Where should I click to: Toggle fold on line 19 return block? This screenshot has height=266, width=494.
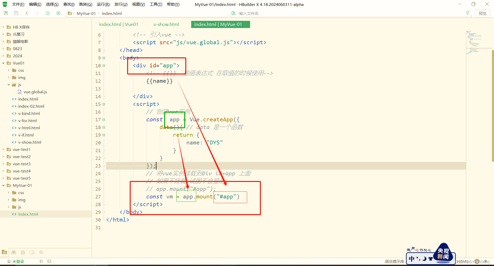pyautogui.click(x=104, y=135)
